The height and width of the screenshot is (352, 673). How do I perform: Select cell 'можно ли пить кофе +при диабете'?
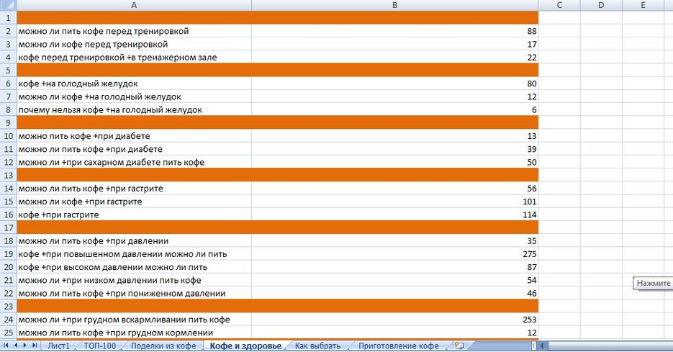click(134, 149)
